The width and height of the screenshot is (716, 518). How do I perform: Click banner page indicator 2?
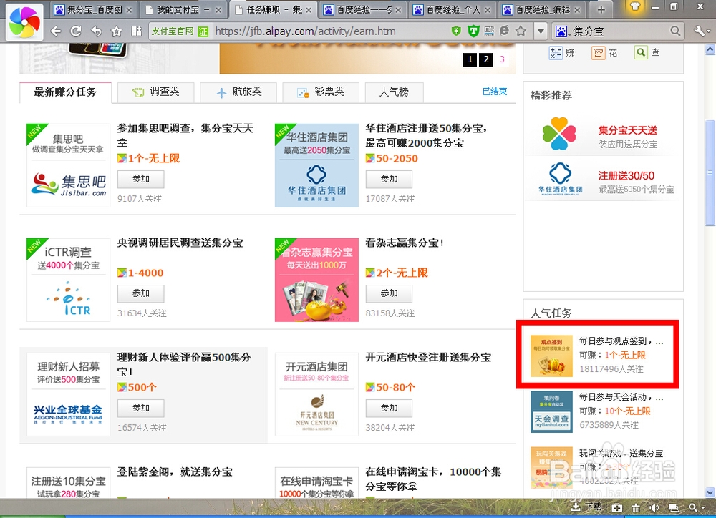pos(486,59)
